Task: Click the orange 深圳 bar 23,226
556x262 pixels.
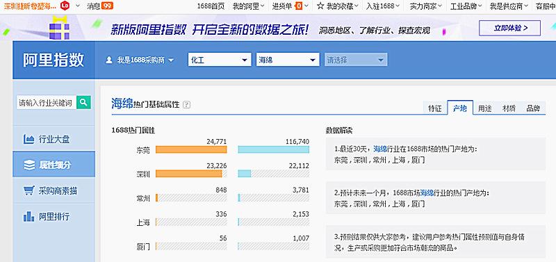Action: [x=188, y=174]
